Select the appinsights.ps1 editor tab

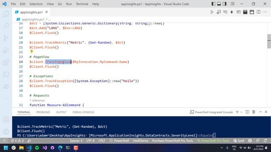pos(31,12)
